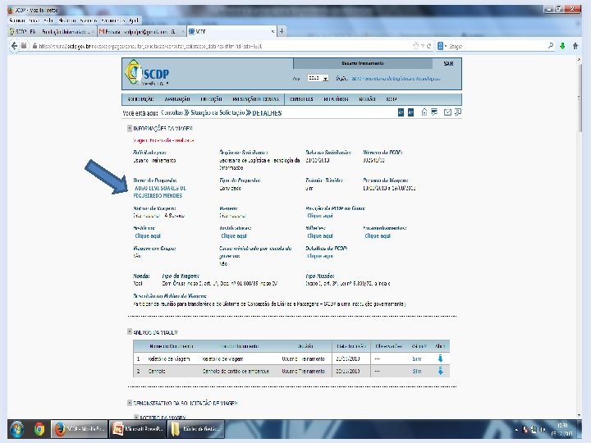Switch to the Gmail Entrada tab
Image resolution: width=591 pixels, height=443 pixels.
tap(142, 32)
